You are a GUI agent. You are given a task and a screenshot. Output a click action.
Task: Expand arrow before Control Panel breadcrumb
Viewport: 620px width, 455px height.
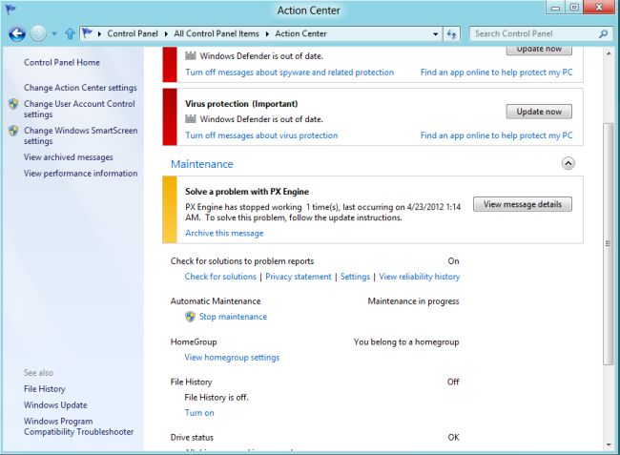tap(99, 34)
